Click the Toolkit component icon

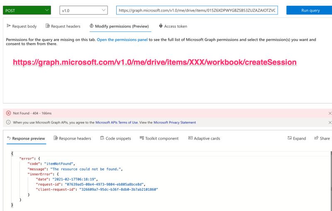tap(142, 138)
